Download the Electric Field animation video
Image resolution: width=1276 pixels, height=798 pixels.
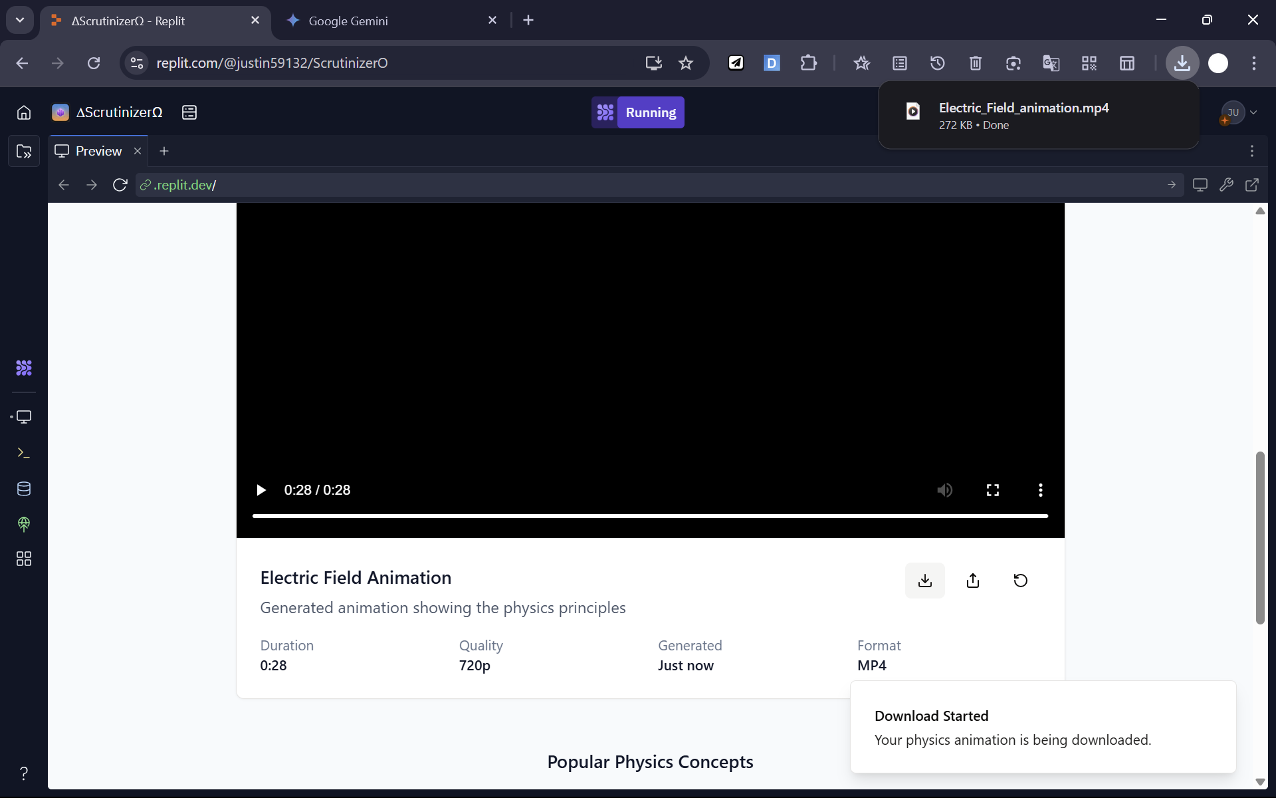(924, 581)
